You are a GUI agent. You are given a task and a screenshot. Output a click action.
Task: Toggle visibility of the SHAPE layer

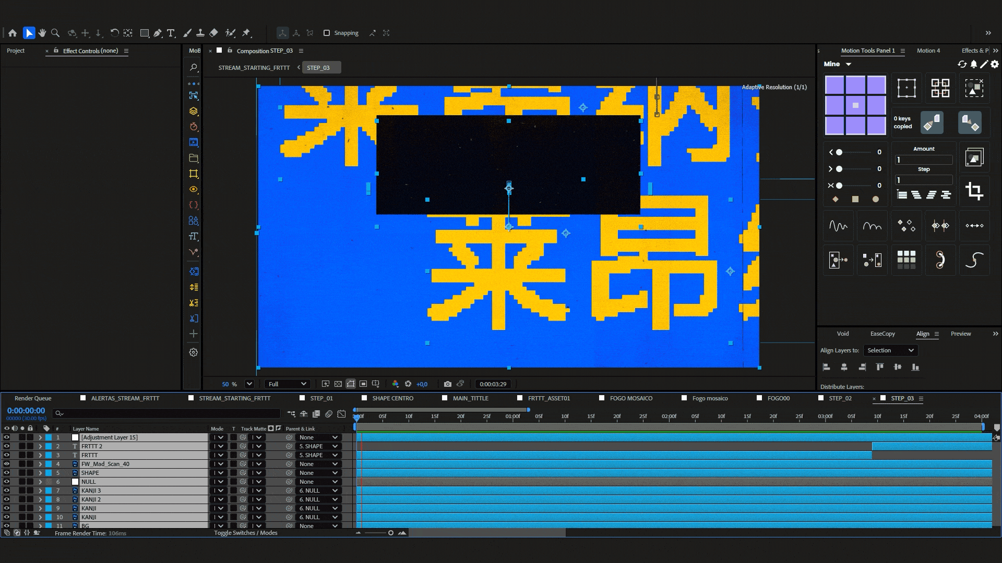6,473
